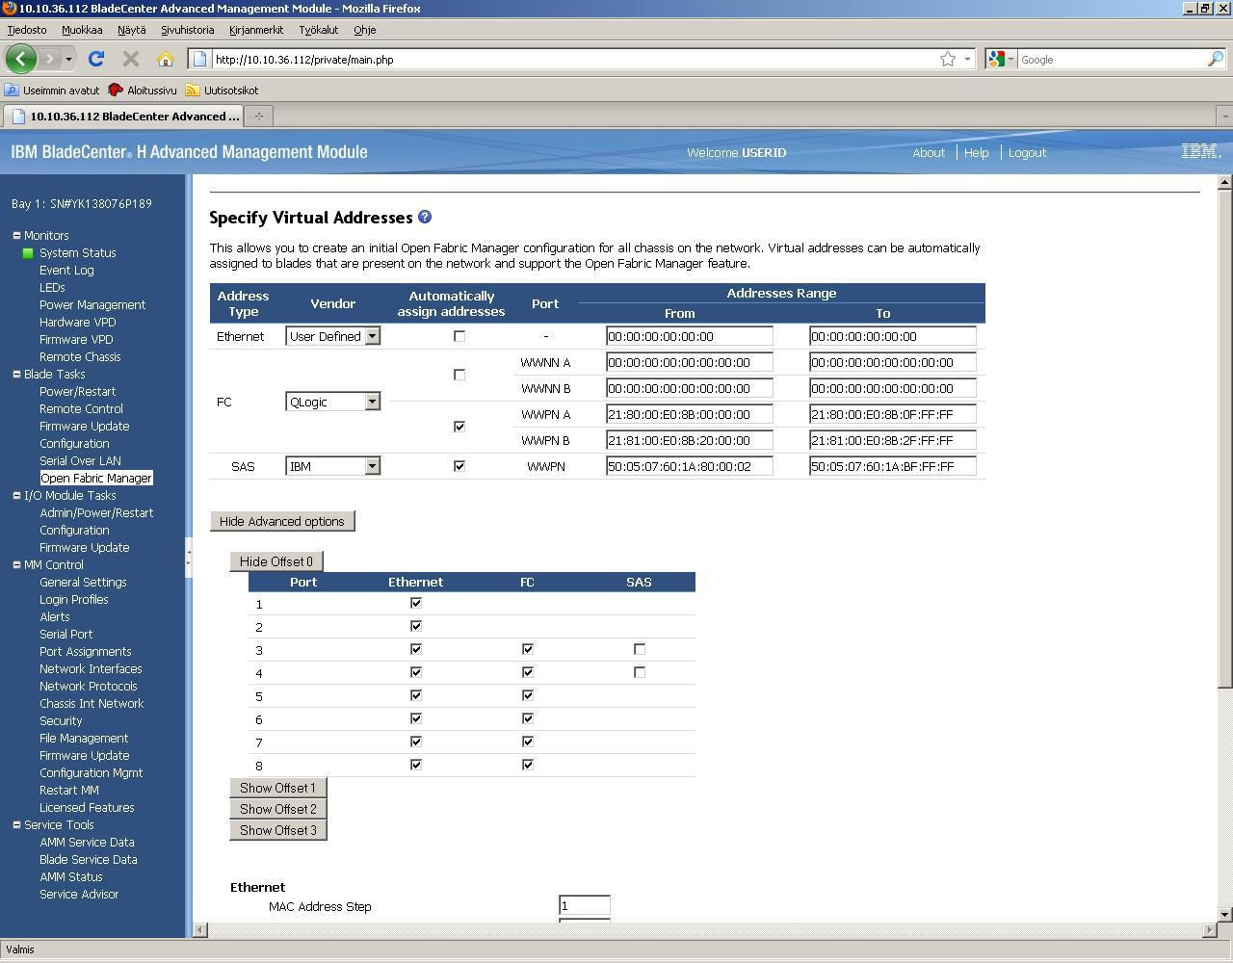Viewport: 1233px width, 963px height.
Task: Click the Hide Offset 0 button
Action: (x=276, y=561)
